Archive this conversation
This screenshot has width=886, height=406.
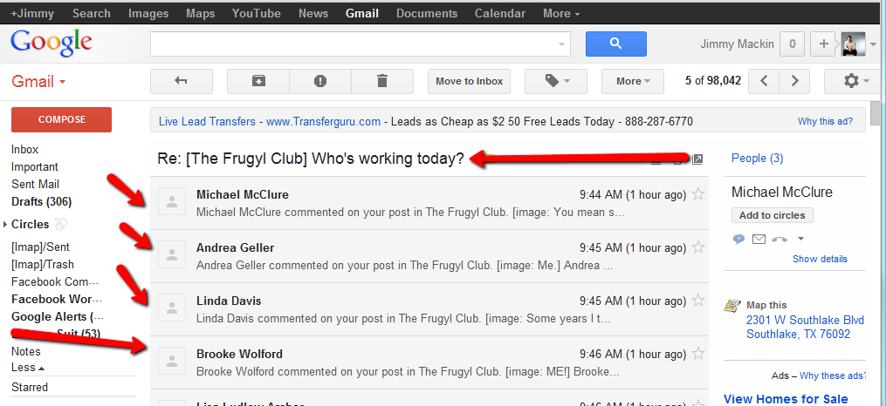pos(258,81)
